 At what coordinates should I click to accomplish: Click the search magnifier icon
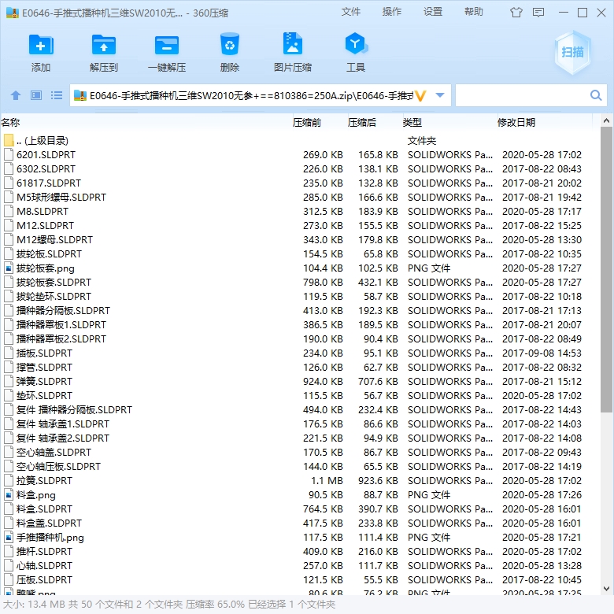596,95
